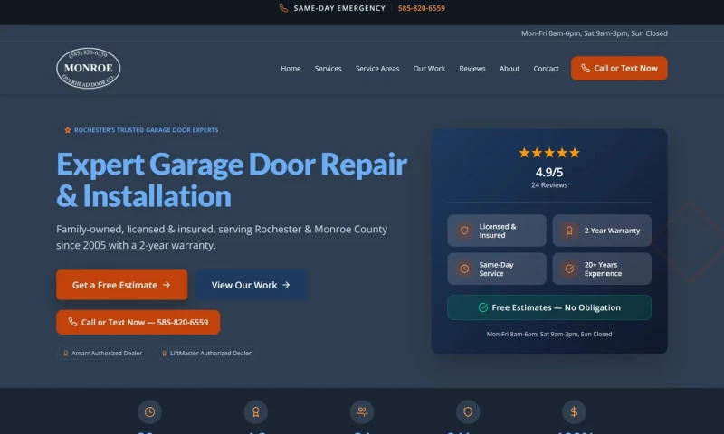This screenshot has width=724, height=434.
Task: Open the Home nav item
Action: 291,68
